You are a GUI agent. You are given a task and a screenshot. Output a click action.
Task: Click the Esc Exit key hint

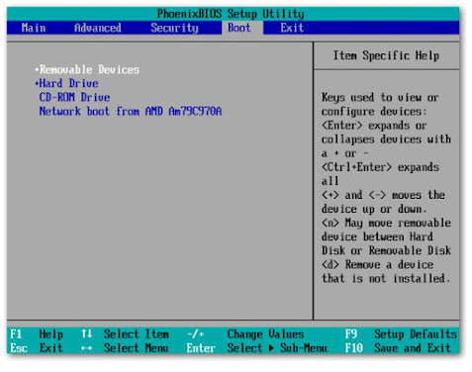coord(37,348)
